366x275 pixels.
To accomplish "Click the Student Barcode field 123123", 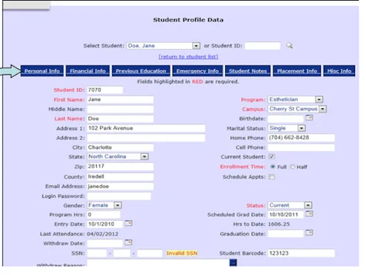I will click(301, 253).
